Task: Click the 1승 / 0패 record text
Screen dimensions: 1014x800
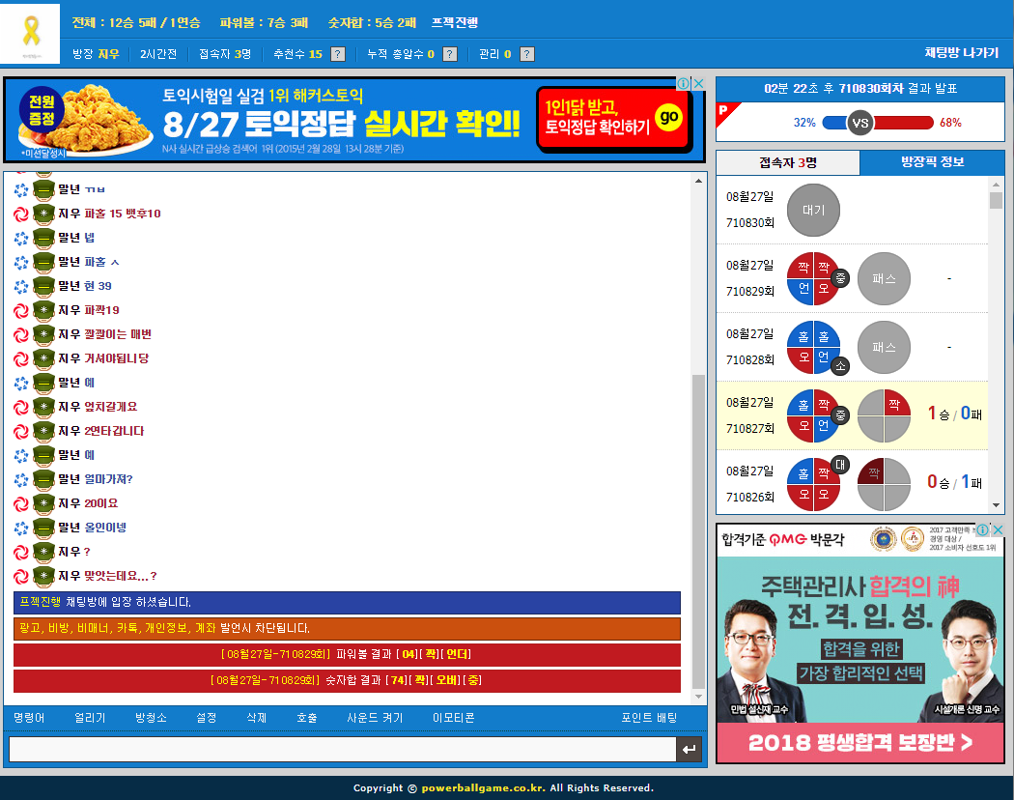Action: 954,413
